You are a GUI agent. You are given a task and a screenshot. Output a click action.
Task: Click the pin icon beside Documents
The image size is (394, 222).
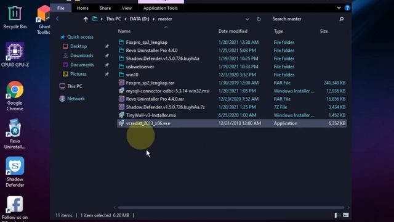(107, 65)
